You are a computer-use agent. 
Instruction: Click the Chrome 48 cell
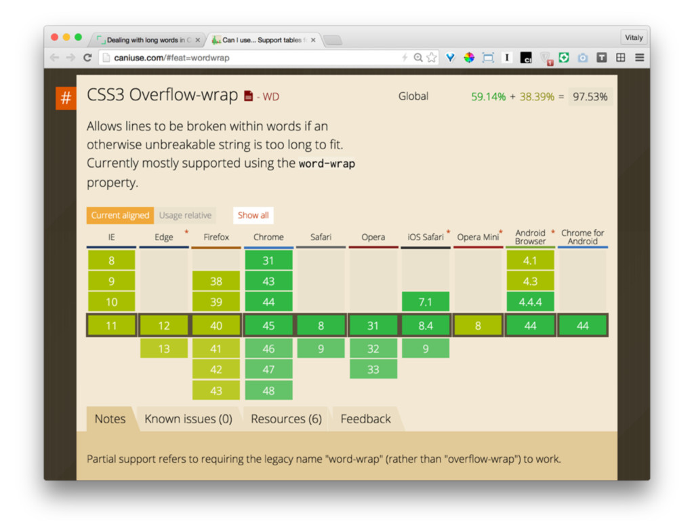(268, 390)
